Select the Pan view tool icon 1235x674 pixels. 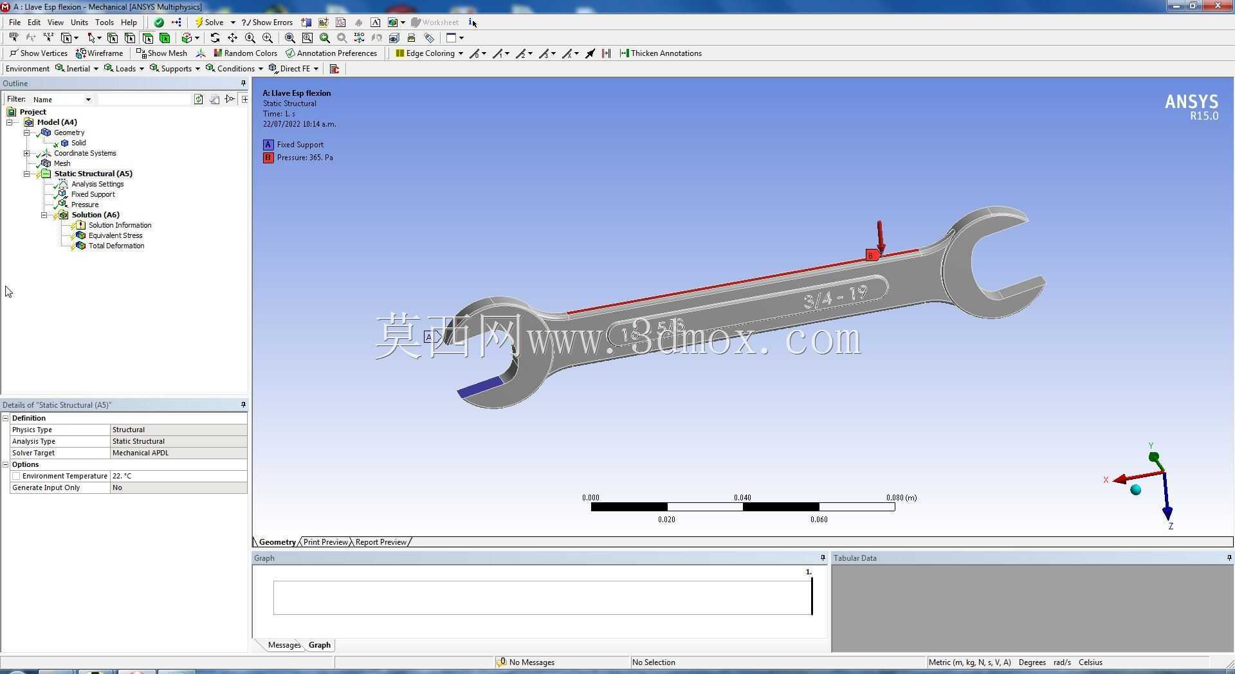tap(232, 38)
